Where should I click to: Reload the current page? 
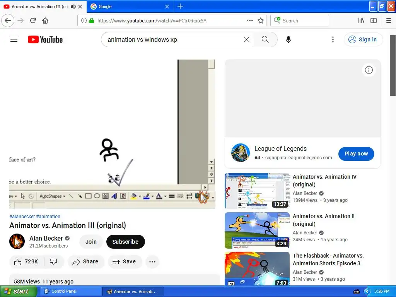33,20
